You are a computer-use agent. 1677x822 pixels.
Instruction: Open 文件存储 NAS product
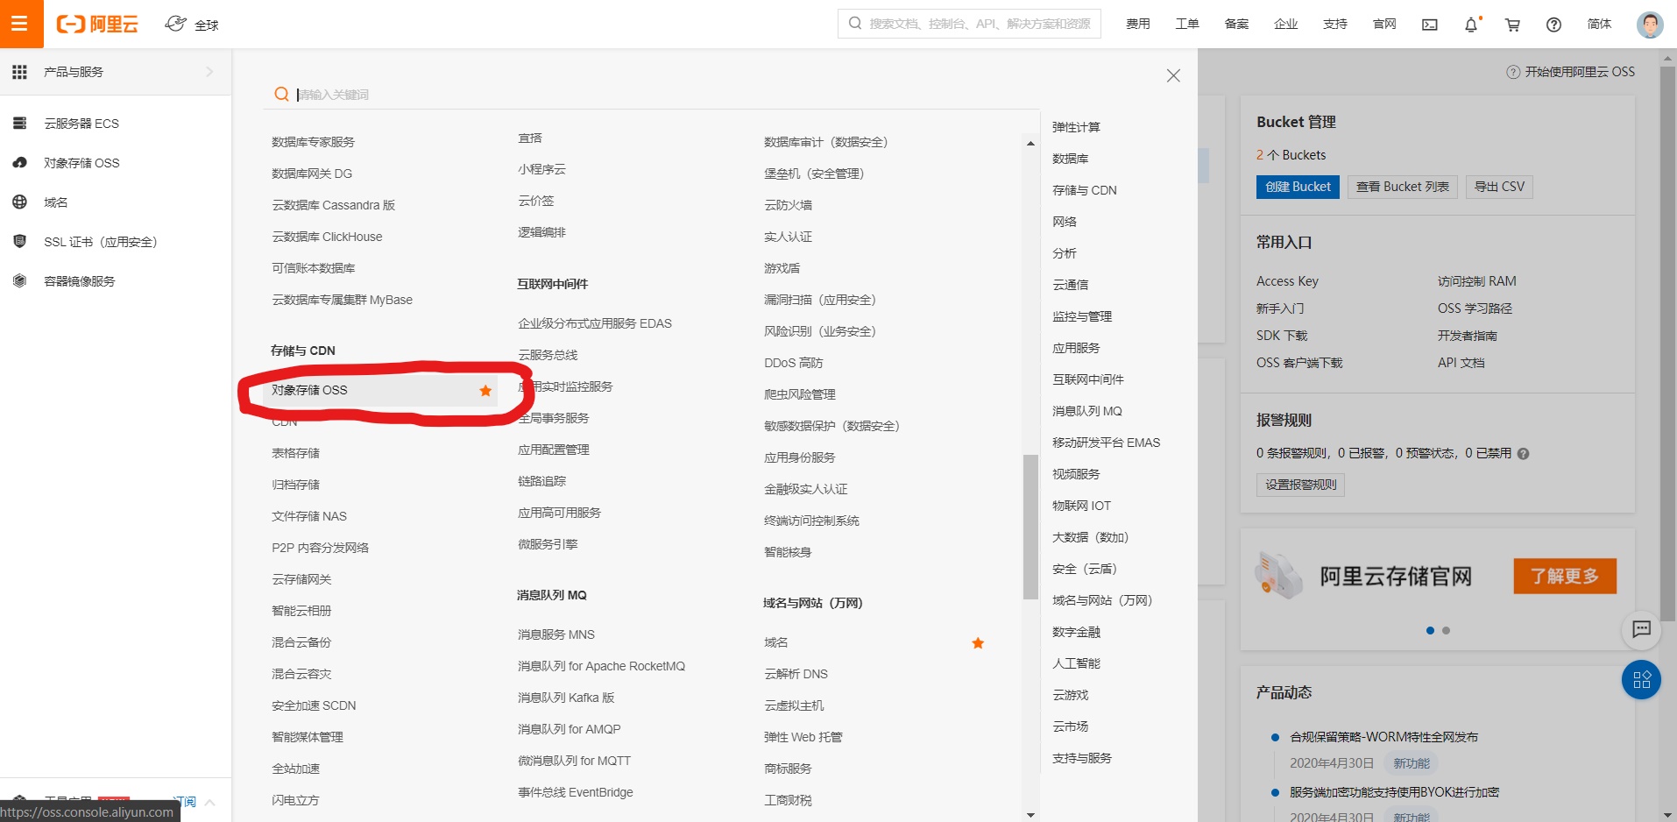(x=309, y=516)
